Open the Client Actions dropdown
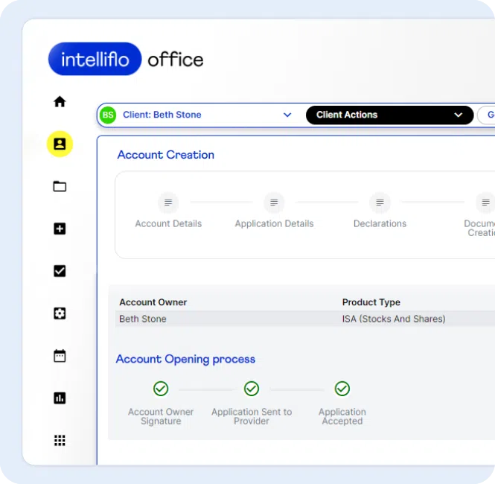495x484 pixels. [389, 115]
